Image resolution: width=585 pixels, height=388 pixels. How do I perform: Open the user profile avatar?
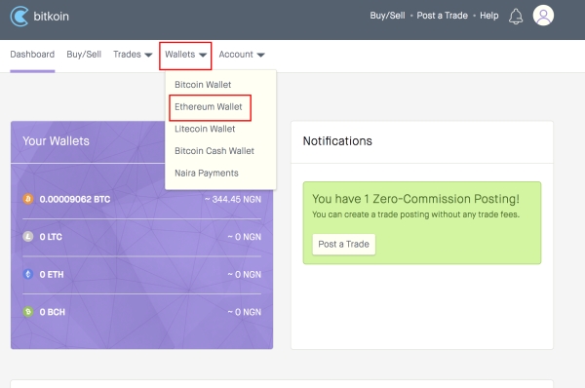pos(543,16)
